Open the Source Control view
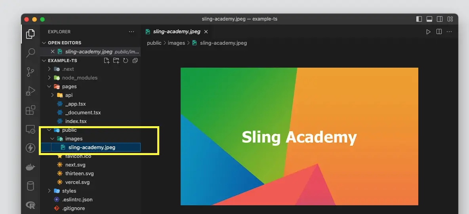 [30, 72]
